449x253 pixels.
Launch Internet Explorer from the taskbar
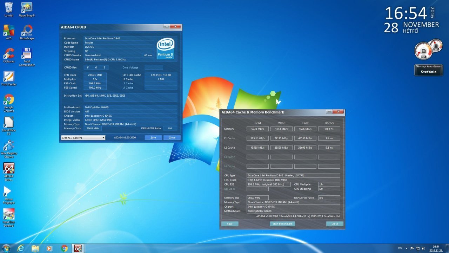(x=21, y=248)
